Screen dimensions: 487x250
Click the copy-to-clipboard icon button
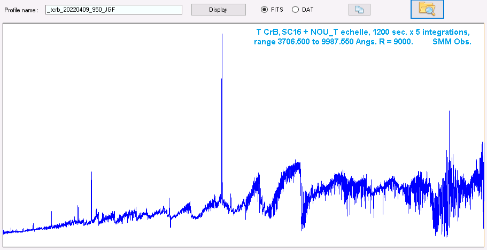point(359,10)
